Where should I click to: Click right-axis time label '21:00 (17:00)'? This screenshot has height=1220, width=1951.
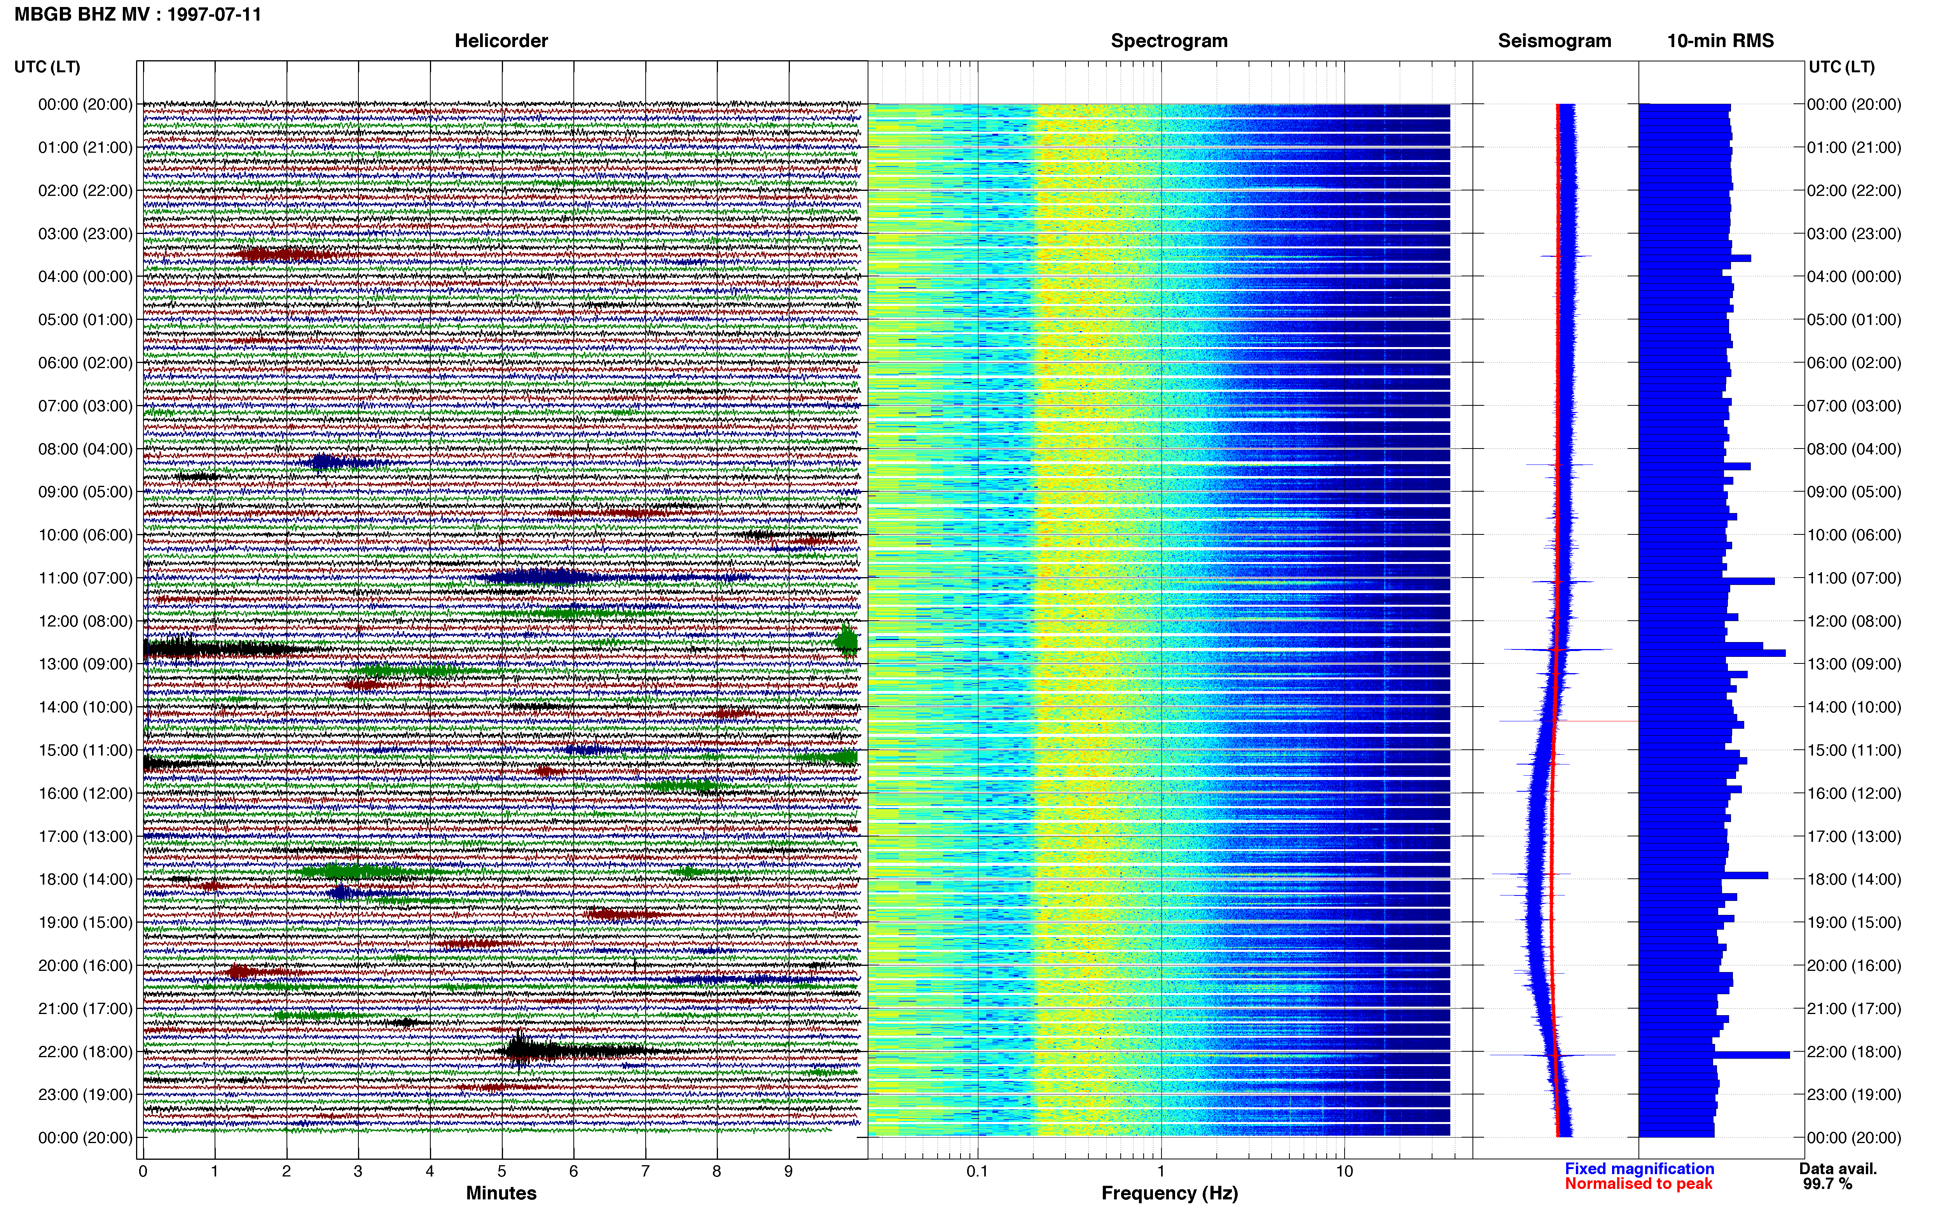[1854, 1009]
